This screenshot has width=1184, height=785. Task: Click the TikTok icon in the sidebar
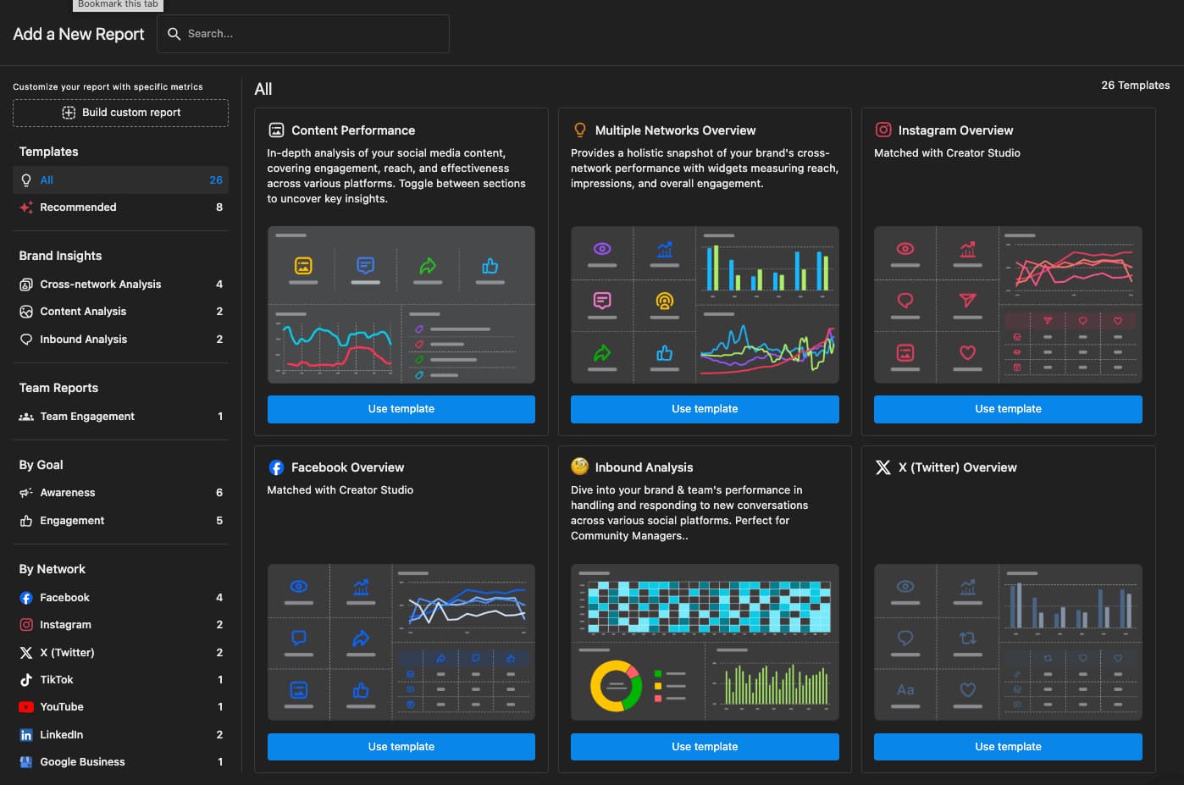[24, 679]
